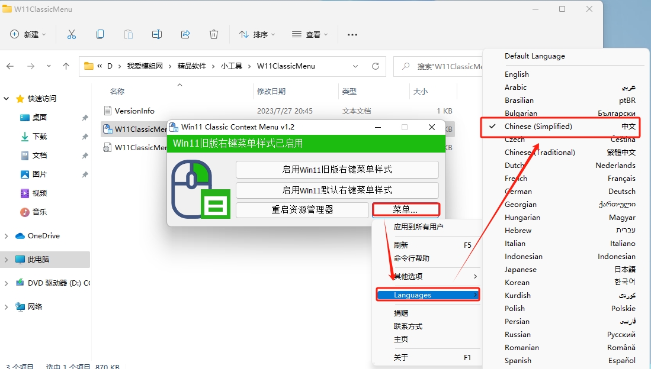Screen dimensions: 651x369
Task: Click the delete trash icon
Action: tap(214, 34)
